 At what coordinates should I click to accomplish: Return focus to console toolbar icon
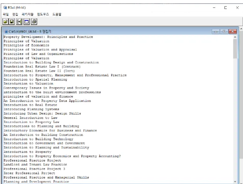coord(27,22)
